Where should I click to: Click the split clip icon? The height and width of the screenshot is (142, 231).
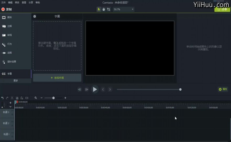point(27,98)
